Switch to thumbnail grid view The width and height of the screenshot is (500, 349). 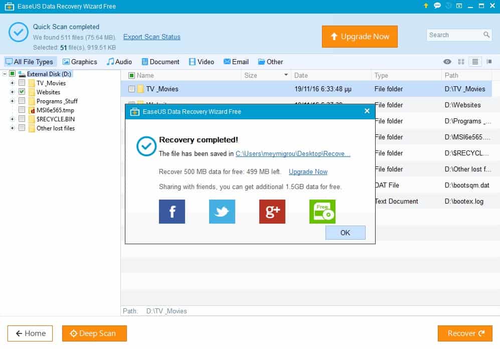(x=461, y=62)
